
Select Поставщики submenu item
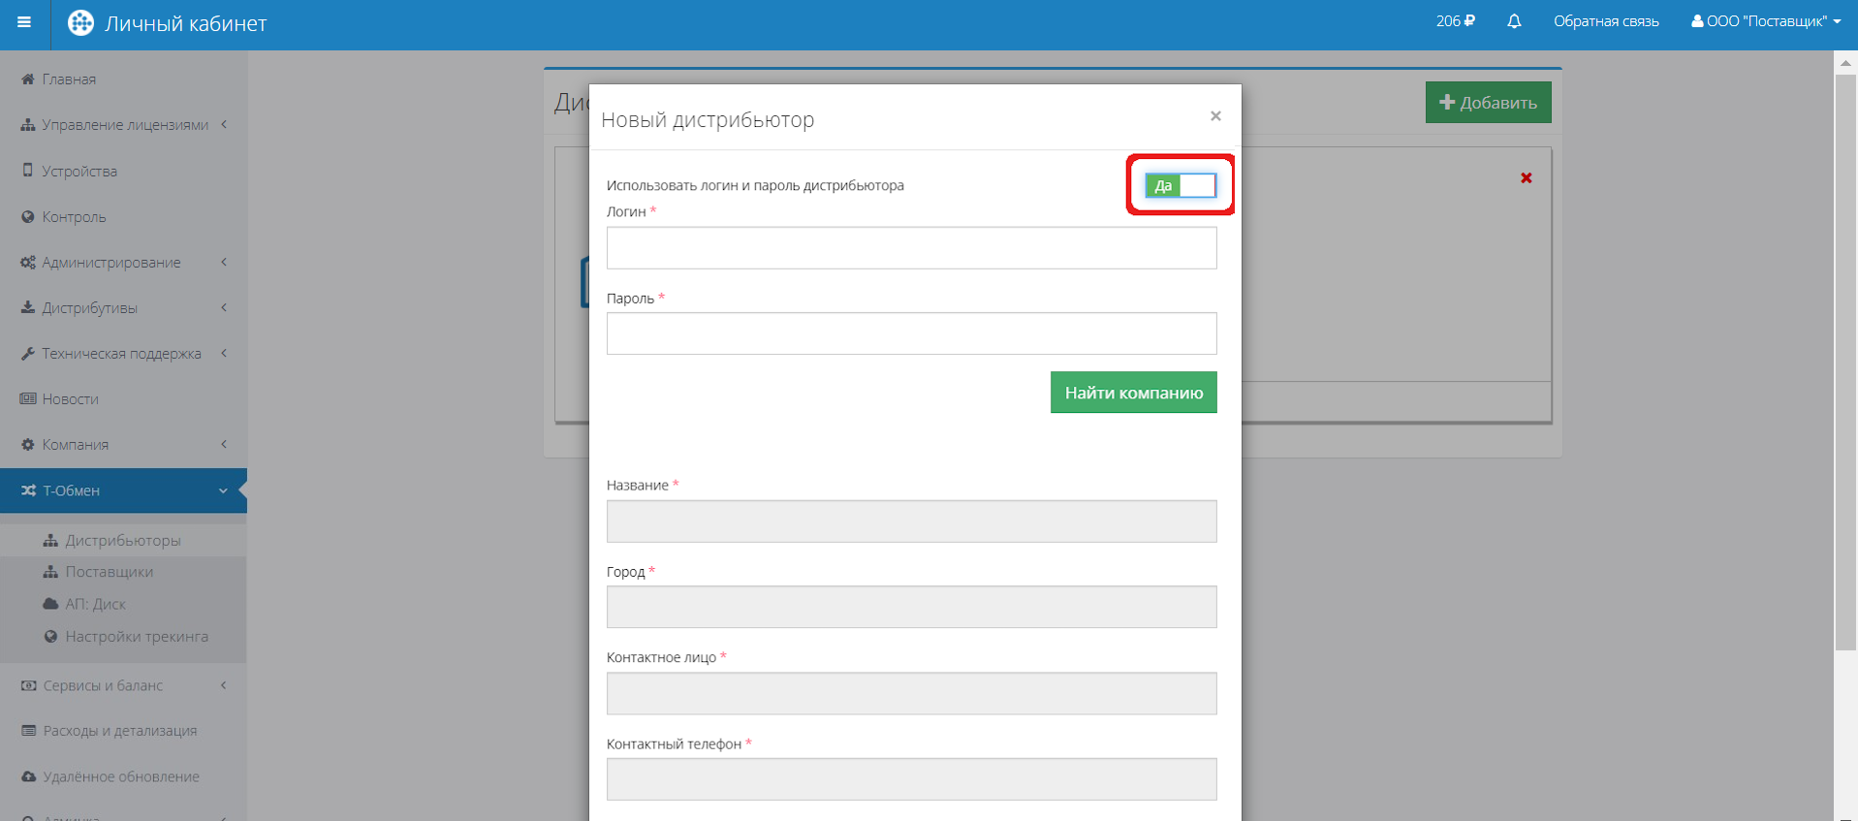(x=109, y=572)
